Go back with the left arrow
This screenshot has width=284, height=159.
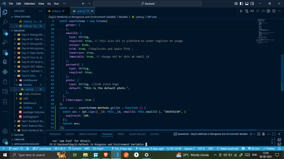click(x=83, y=4)
